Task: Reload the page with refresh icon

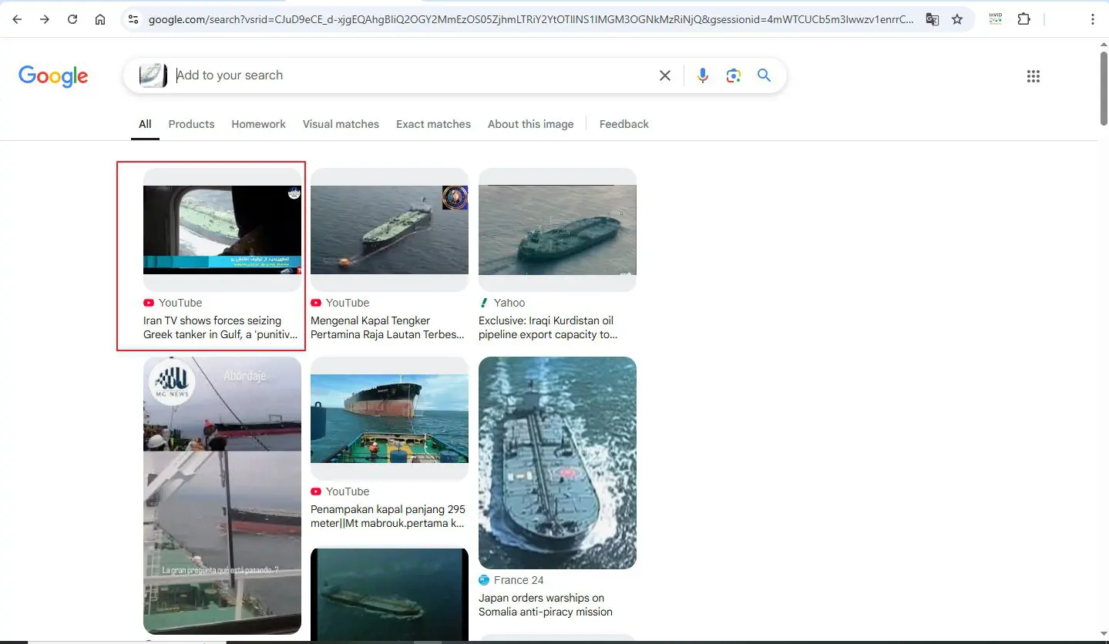Action: (x=72, y=19)
